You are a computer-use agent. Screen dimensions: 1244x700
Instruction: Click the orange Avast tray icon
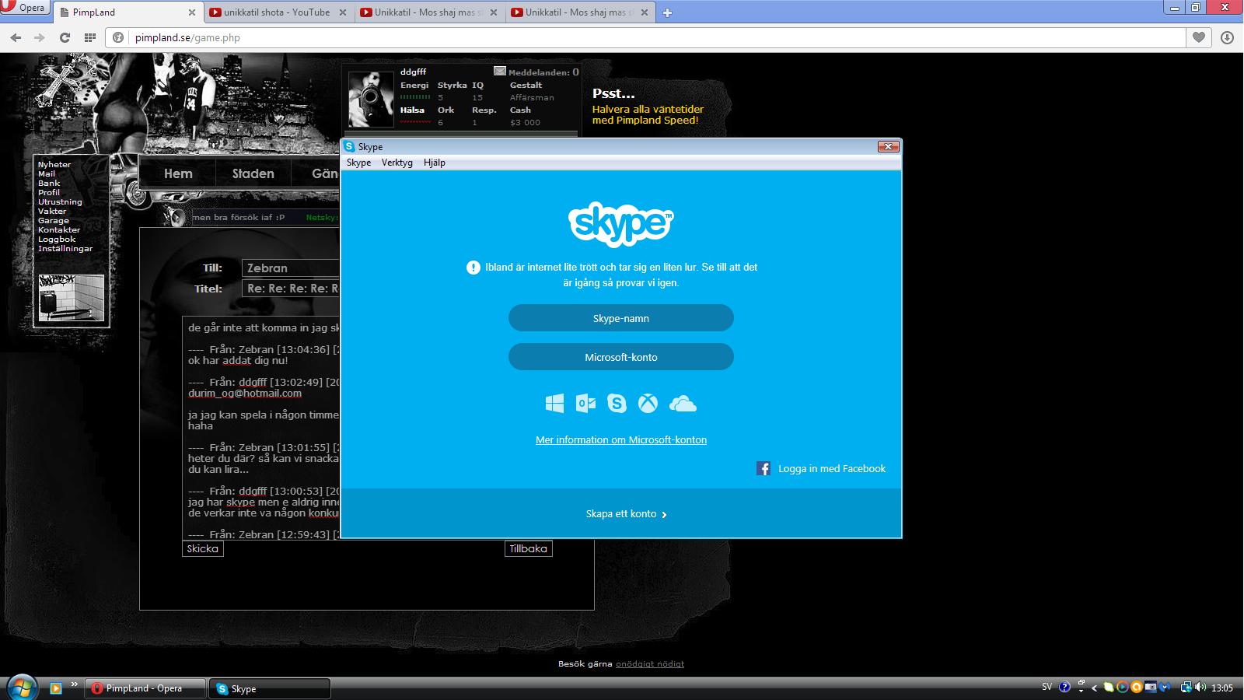pyautogui.click(x=1136, y=688)
